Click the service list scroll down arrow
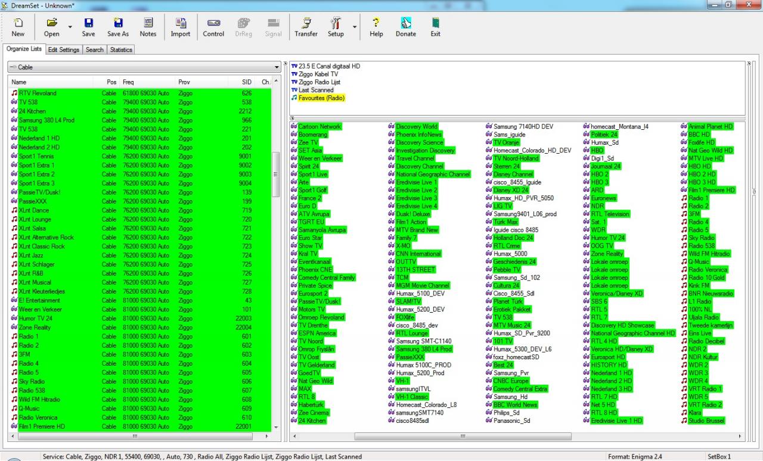 pyautogui.click(x=275, y=427)
